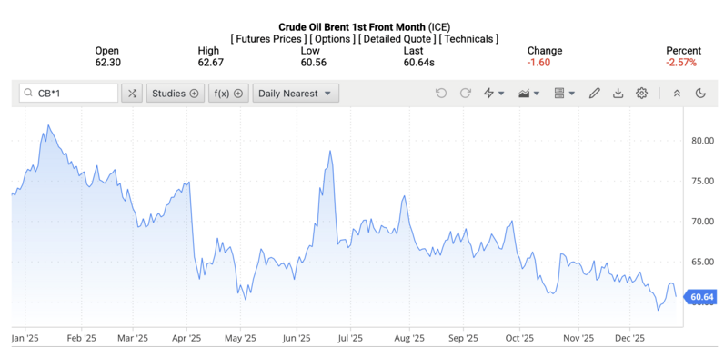Click the 60.64 last price marker
Image resolution: width=724 pixels, height=347 pixels.
coord(701,297)
